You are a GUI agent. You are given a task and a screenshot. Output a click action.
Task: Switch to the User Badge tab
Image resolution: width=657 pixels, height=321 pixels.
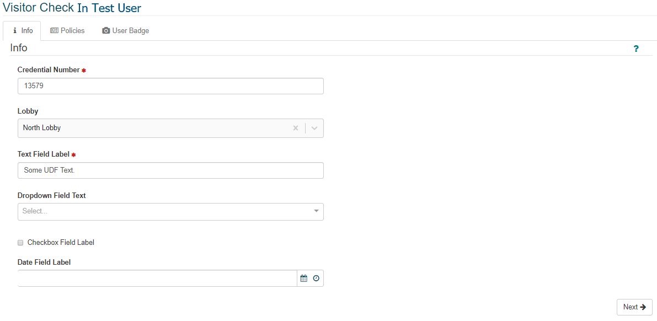(126, 30)
